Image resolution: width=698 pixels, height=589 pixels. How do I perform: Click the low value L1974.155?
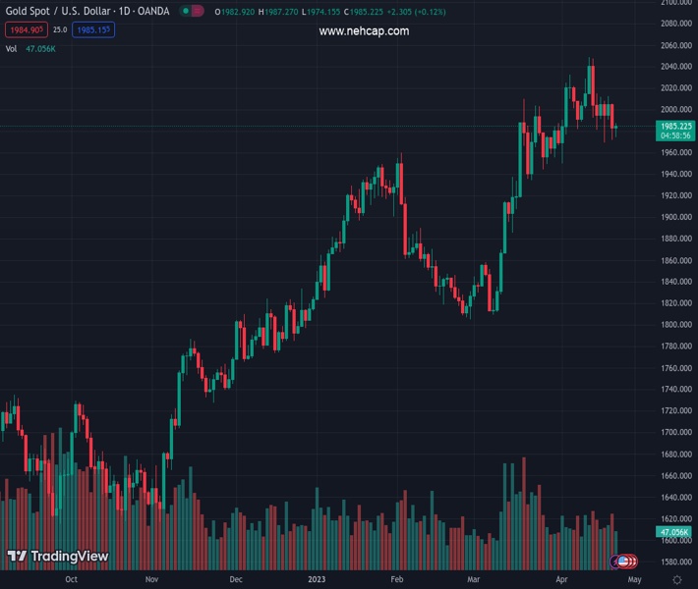[320, 12]
